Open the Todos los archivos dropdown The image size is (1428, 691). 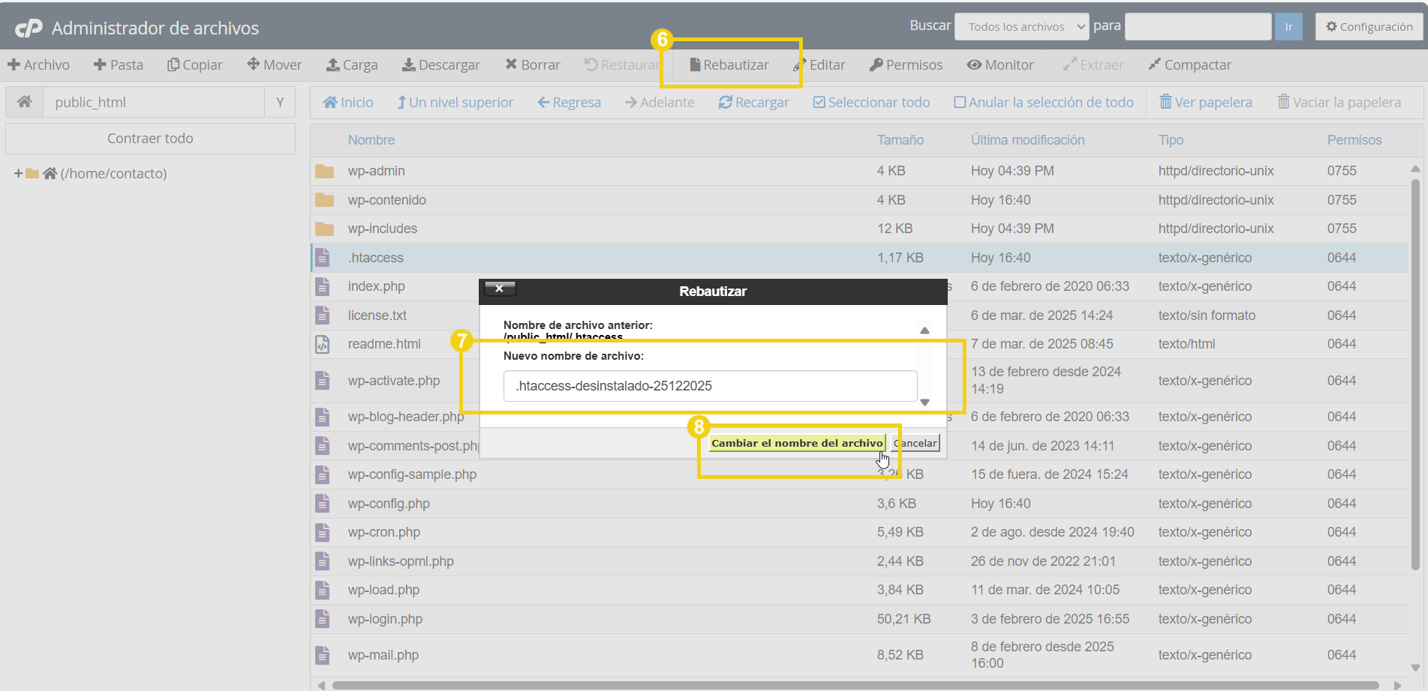pos(1021,27)
